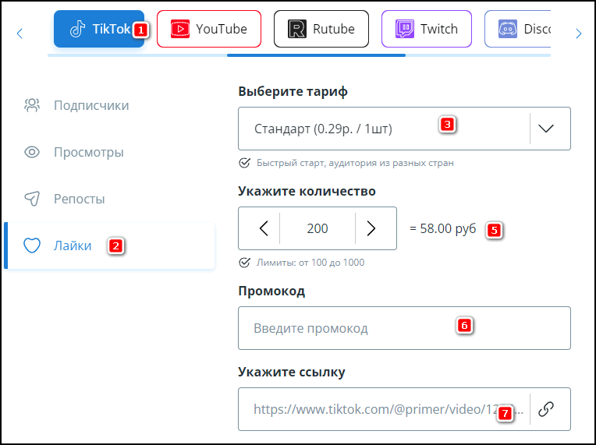Increase quantity with right arrow
596x445 pixels.
pos(371,228)
